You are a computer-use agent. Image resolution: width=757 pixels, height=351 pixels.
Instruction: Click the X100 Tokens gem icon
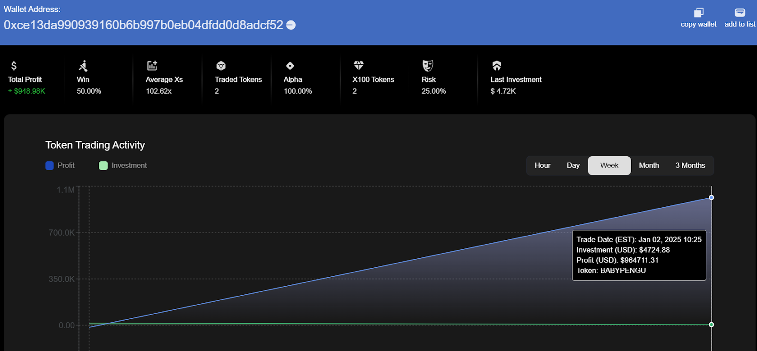point(359,65)
